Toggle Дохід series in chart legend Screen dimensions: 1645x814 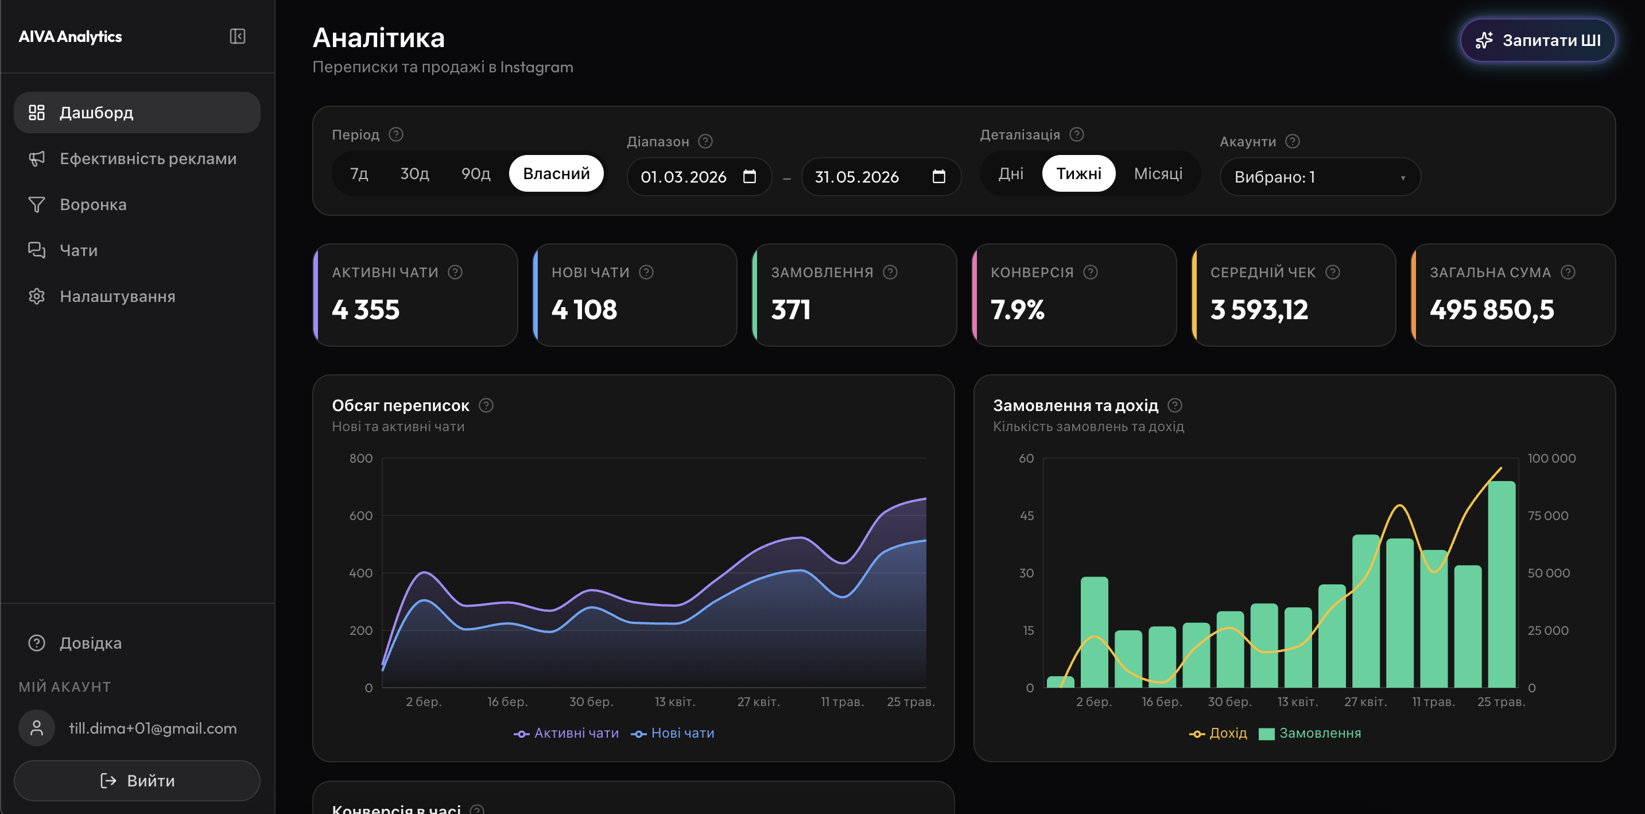[1218, 733]
